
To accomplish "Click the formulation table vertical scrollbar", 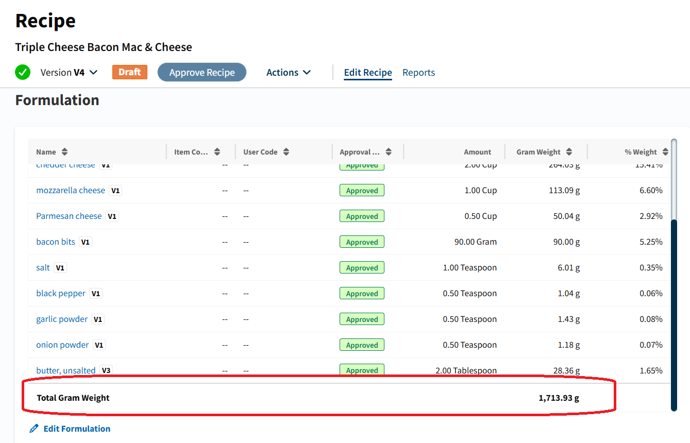I will click(674, 315).
